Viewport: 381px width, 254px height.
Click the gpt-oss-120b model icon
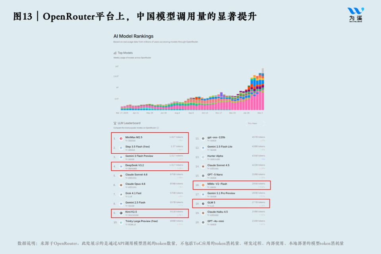click(203, 139)
